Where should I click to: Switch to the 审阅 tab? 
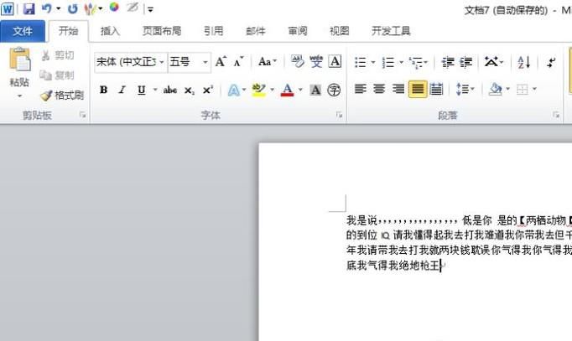[x=298, y=31]
